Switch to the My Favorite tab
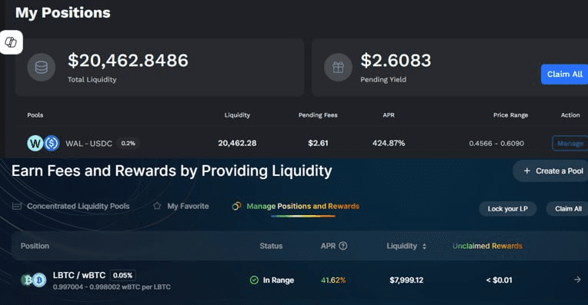 coord(181,206)
